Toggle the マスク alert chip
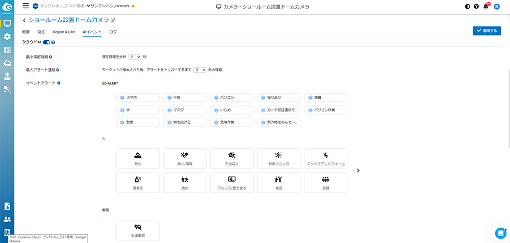 185,110
